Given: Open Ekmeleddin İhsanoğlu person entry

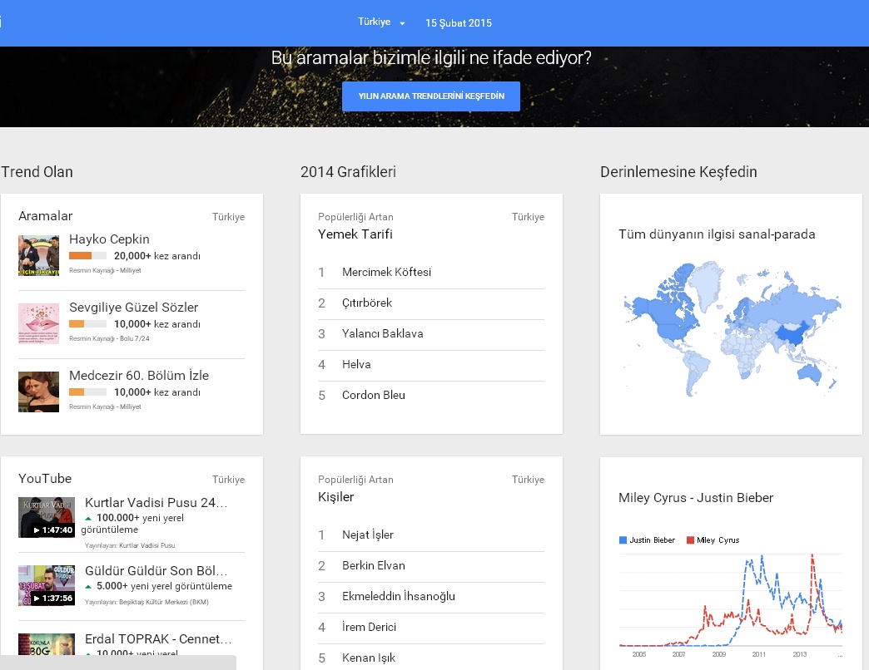Looking at the screenshot, I should (398, 596).
